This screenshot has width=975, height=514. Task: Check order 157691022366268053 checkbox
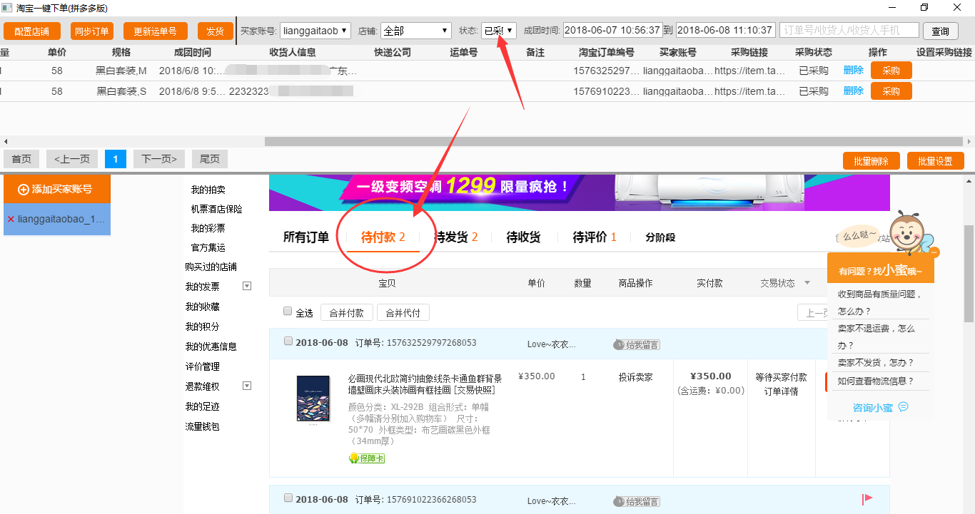(288, 498)
